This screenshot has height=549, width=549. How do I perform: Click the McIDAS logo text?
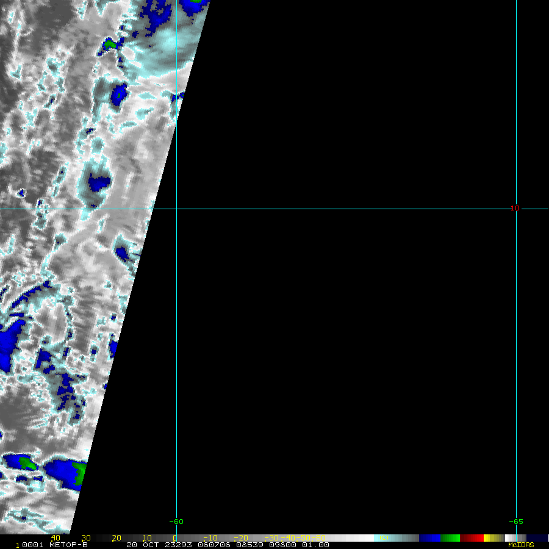tap(520, 545)
